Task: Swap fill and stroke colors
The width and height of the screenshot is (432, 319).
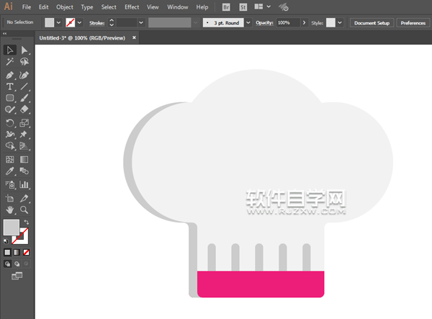Action: point(27,222)
